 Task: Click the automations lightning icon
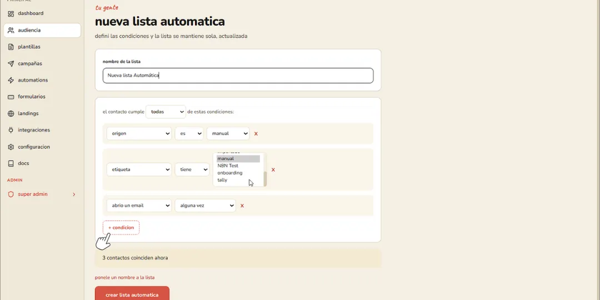coord(11,80)
